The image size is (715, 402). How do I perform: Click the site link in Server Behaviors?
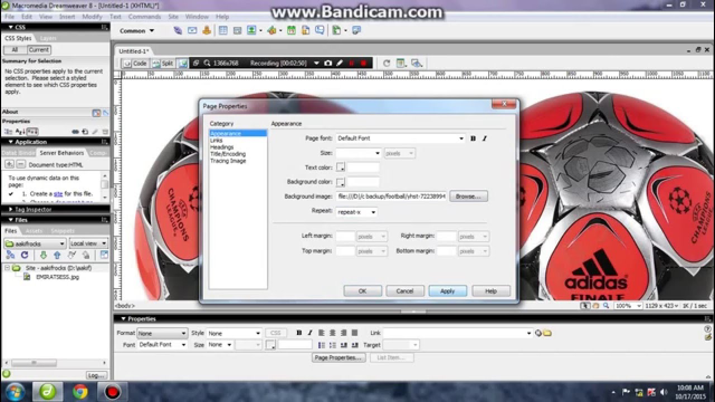click(x=58, y=194)
